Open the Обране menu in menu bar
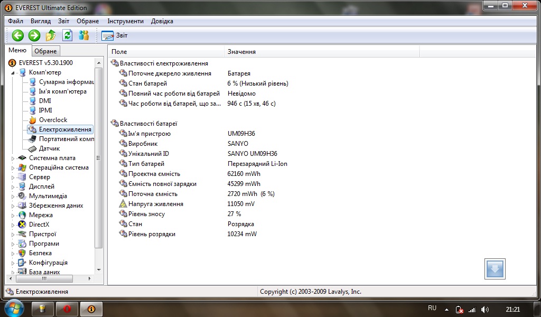Viewport: 541px width, 317px height. point(88,21)
